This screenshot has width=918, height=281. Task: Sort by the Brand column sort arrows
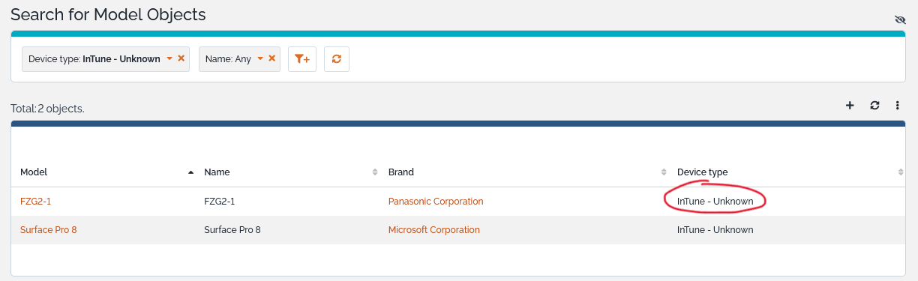point(664,172)
